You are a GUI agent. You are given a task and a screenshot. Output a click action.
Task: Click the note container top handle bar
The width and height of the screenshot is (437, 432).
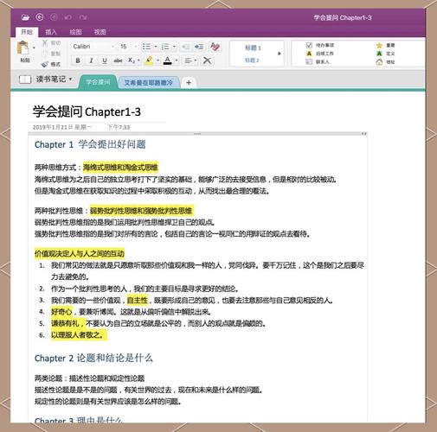tap(197, 134)
